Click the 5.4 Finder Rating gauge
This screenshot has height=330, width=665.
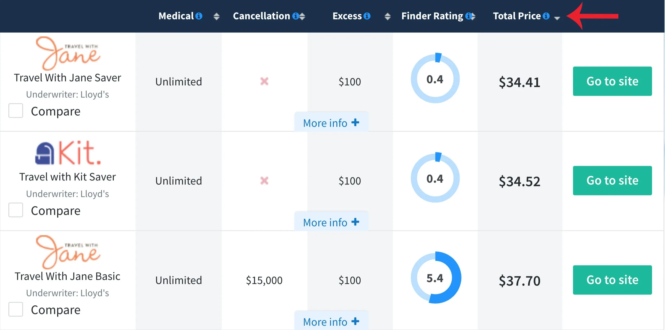tap(435, 278)
